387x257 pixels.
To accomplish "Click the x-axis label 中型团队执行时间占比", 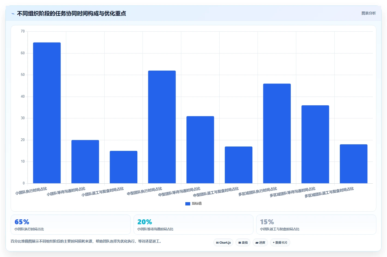I will (144, 191).
